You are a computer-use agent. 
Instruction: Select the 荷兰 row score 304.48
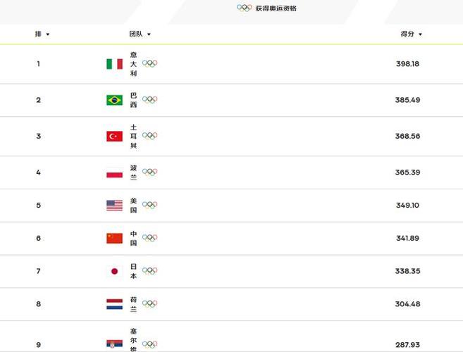coord(407,304)
